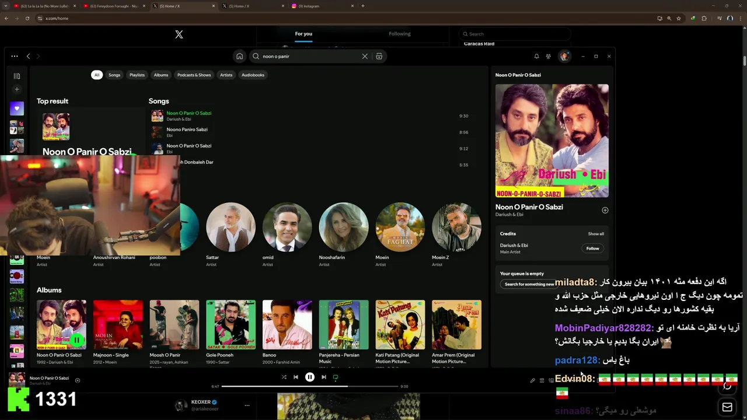Bookmark this page with the star icon

[x=679, y=18]
